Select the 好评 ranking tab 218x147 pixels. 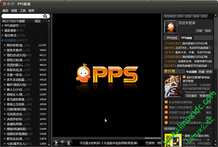pyautogui.click(x=209, y=72)
